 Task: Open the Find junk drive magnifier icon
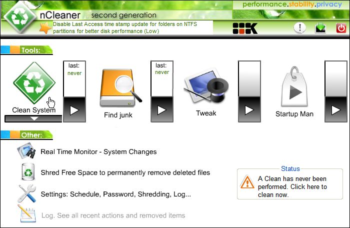120,88
